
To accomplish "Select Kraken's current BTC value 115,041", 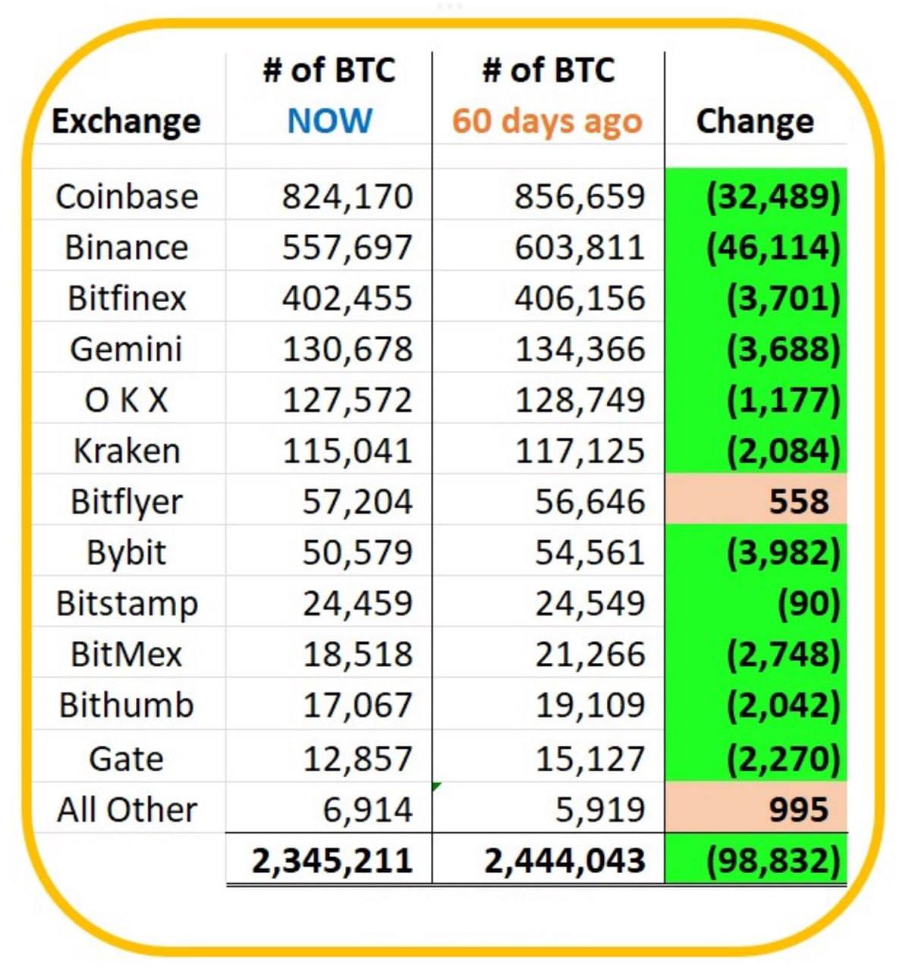I will pos(348,451).
